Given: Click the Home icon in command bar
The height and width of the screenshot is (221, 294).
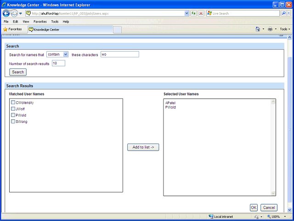Looking at the screenshot, I should pyautogui.click(x=258, y=29).
